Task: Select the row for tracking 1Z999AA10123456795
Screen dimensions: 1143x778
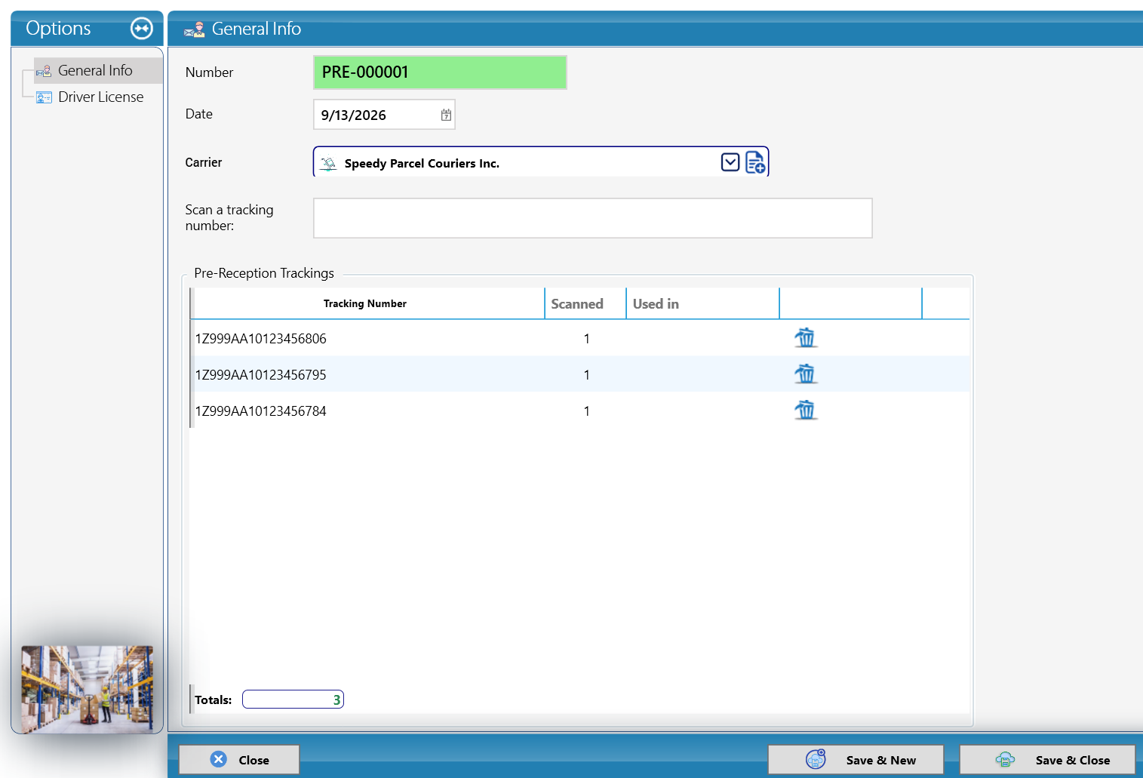Action: coord(579,374)
